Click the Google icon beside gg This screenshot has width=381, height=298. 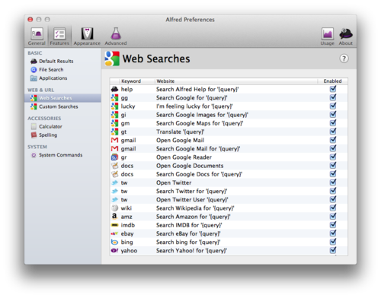coord(114,98)
